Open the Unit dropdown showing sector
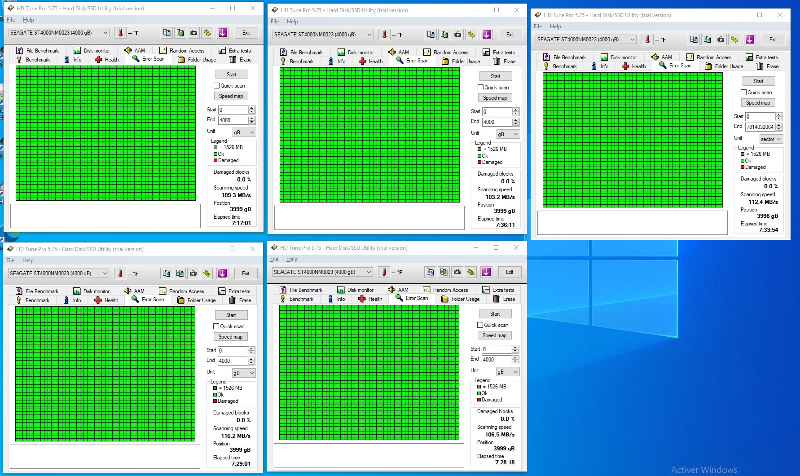The width and height of the screenshot is (800, 476). pyautogui.click(x=771, y=139)
